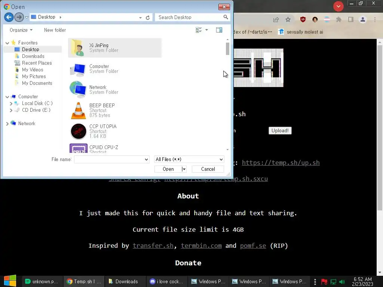Select the Network system folder icon
The image size is (383, 287).
coord(78,90)
